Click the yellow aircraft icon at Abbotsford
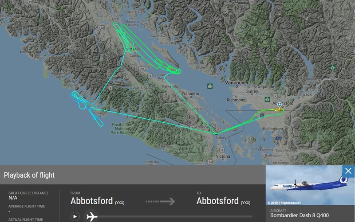Screen dimensions: 355x222 pyautogui.click(x=279, y=109)
